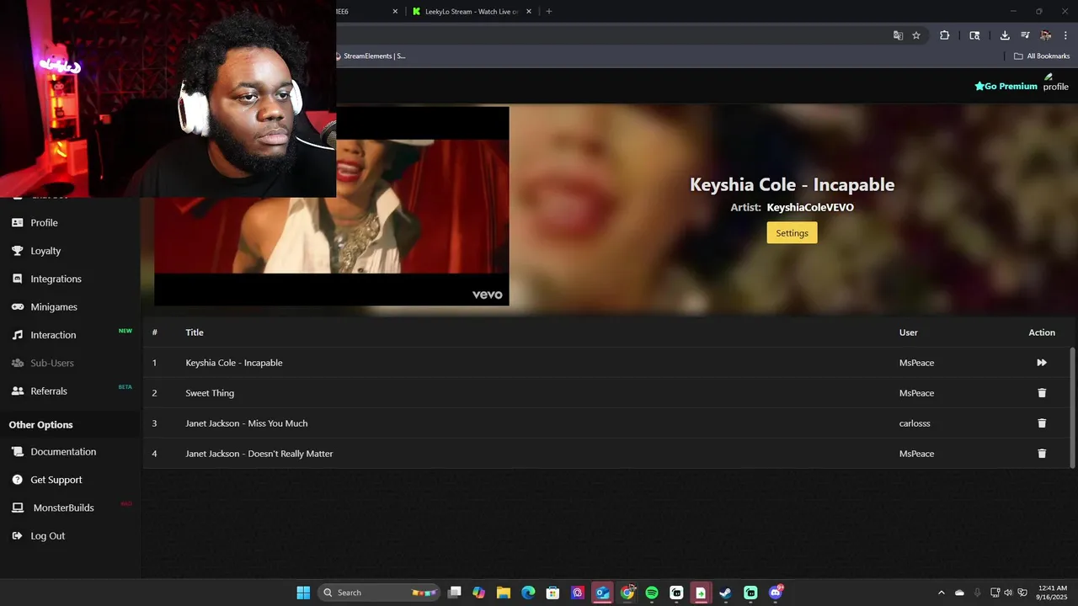Viewport: 1078px width, 606px height.
Task: Click the song queue vertical scrollbar
Action: pyautogui.click(x=1072, y=407)
